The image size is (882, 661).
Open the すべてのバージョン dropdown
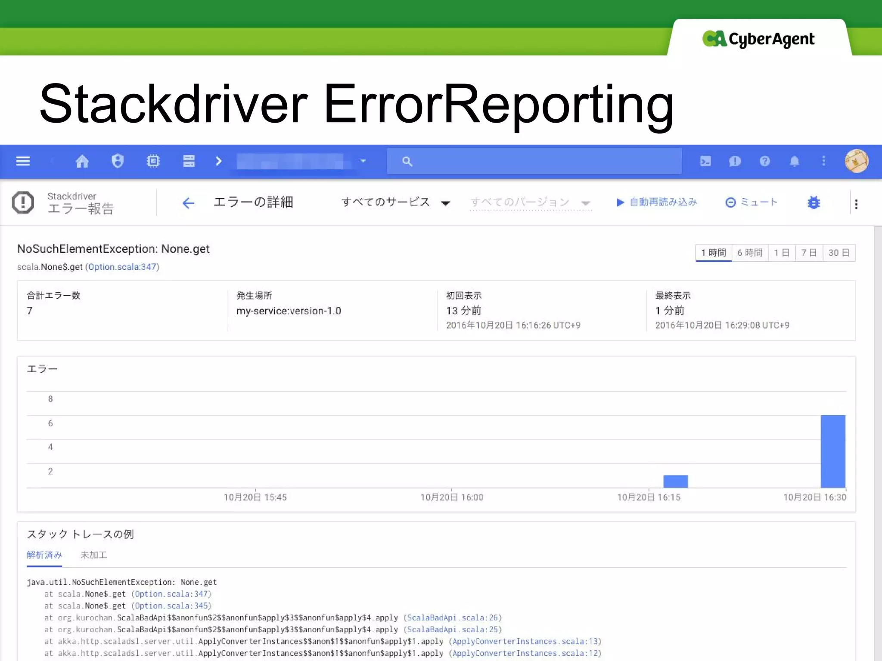point(531,202)
